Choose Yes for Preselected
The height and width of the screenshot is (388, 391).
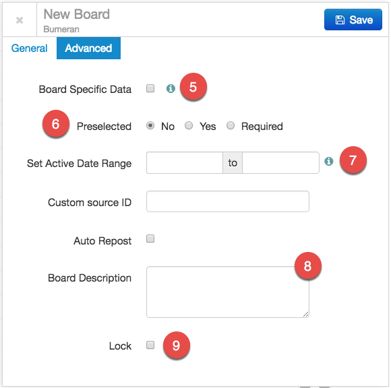point(189,125)
